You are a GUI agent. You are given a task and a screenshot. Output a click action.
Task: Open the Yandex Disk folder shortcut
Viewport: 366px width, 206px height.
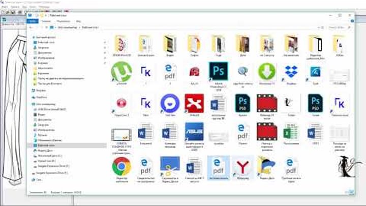(x=266, y=166)
